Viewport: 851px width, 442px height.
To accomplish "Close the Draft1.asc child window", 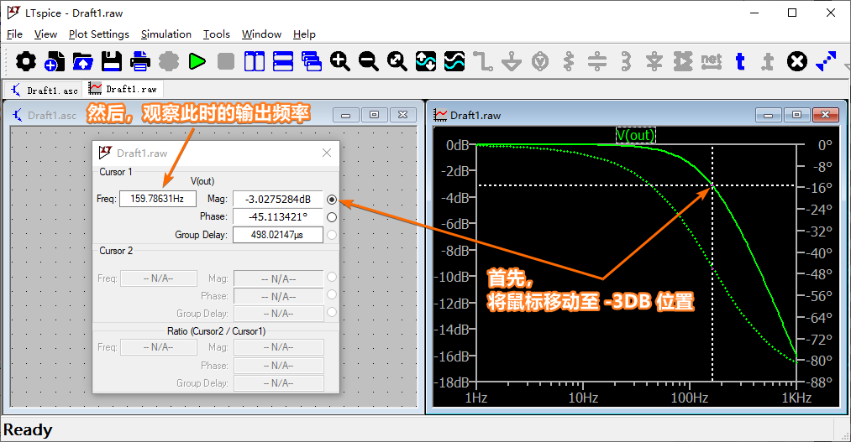I will click(402, 115).
